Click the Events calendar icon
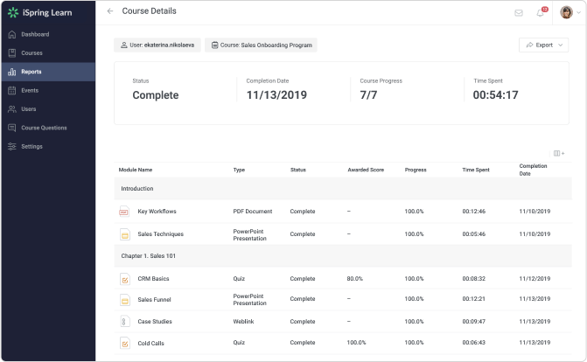The width and height of the screenshot is (587, 362). pyautogui.click(x=12, y=91)
